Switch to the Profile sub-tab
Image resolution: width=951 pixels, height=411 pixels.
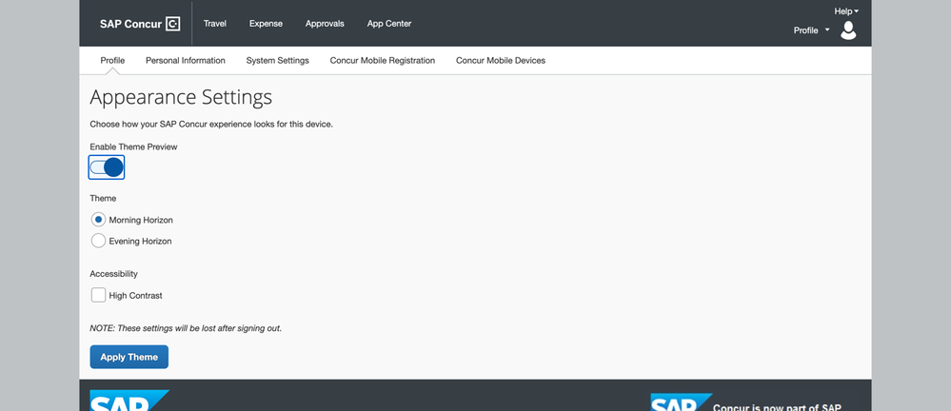pos(112,61)
